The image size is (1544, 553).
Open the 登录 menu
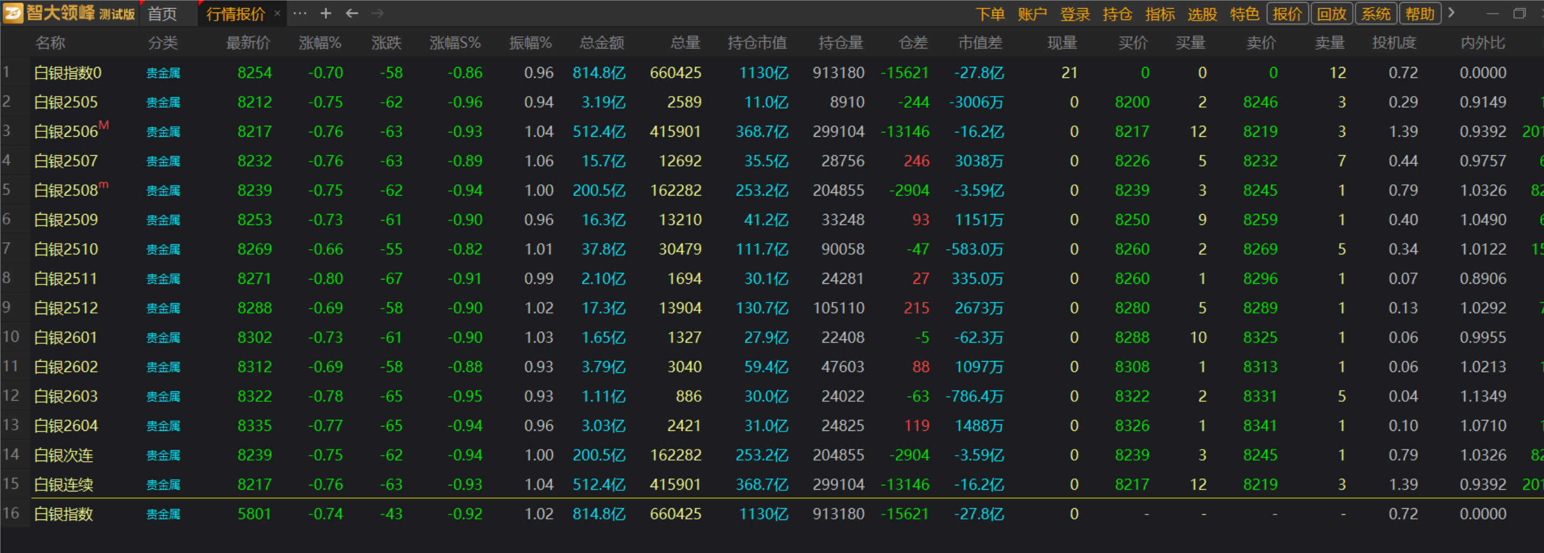tap(1075, 14)
